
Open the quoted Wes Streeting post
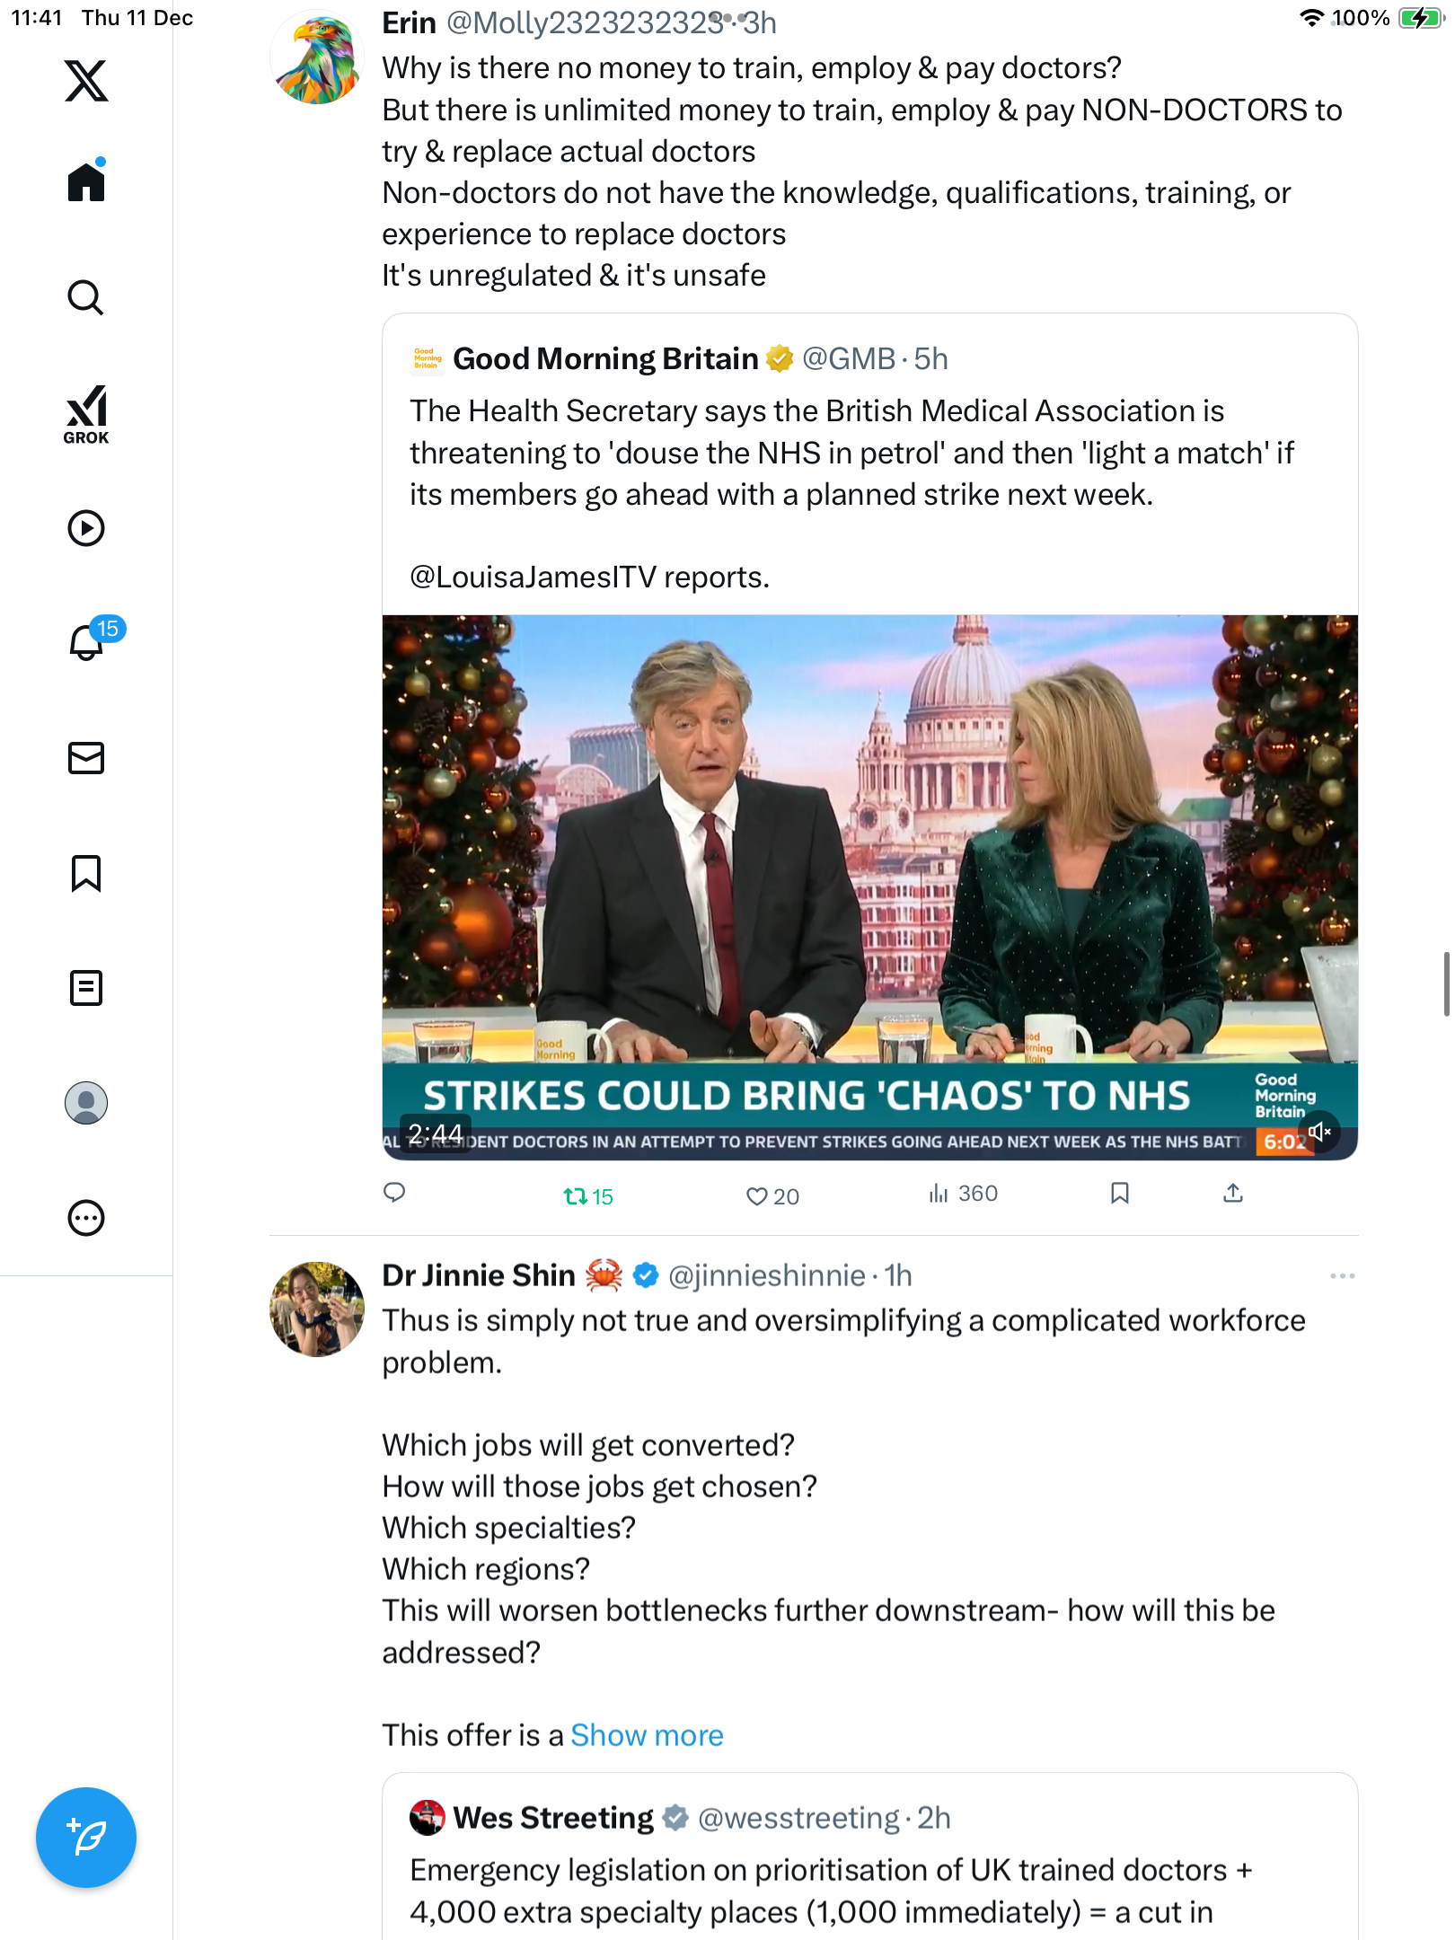869,1857
